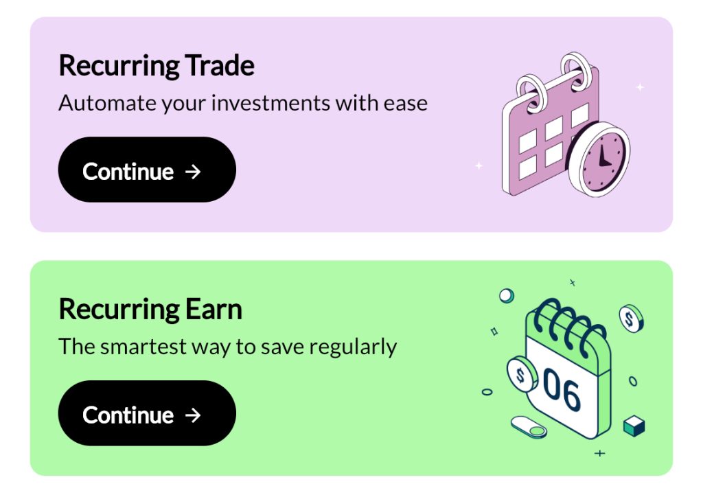The height and width of the screenshot is (484, 703).
Task: Click the white sparkle star in the purple card
Action: click(640, 87)
